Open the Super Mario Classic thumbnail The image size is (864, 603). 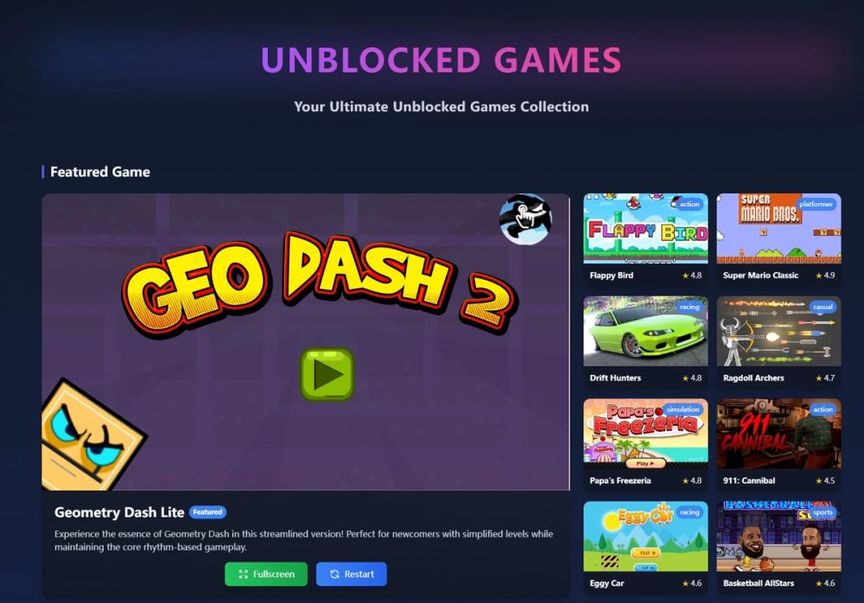point(778,228)
